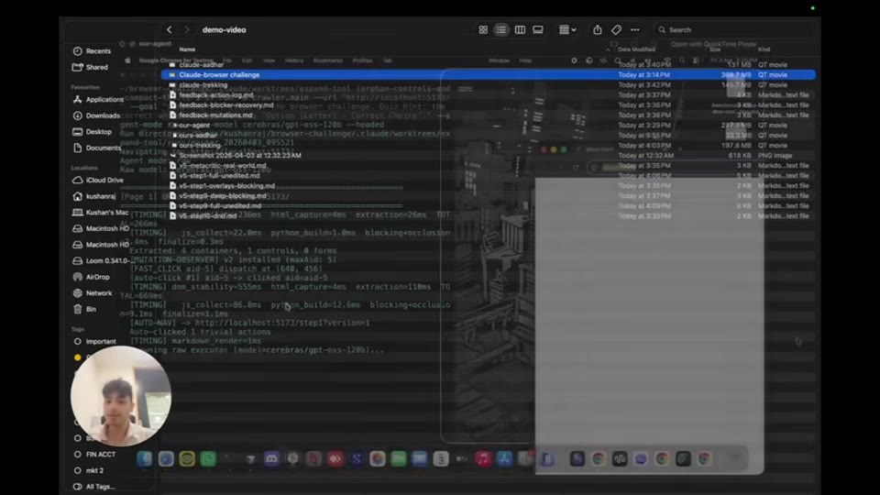
Task: Open the Edit Tags toolbar icon
Action: [x=616, y=29]
